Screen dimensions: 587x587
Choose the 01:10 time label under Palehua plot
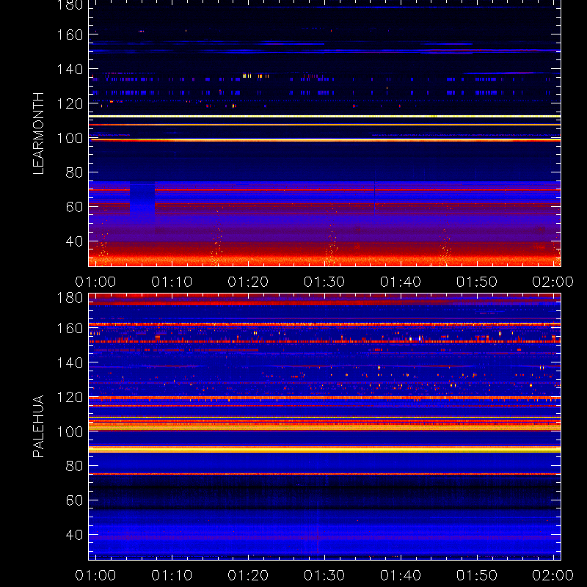point(172,575)
